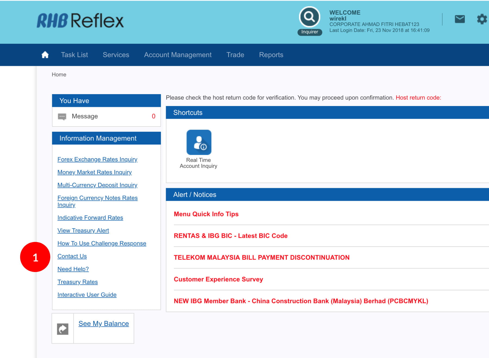Open Money Market Rates Inquiry link
Screen dimensions: 489x358
coord(95,172)
